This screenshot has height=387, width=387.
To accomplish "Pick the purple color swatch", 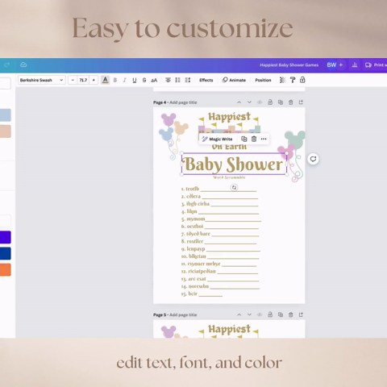I will [x=6, y=237].
